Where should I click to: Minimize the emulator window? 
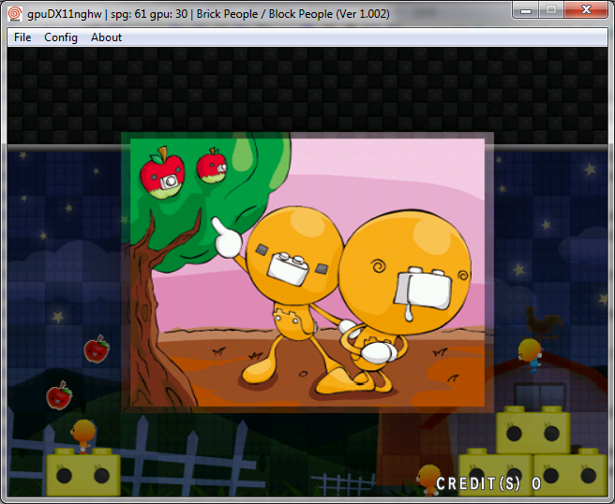click(x=526, y=10)
